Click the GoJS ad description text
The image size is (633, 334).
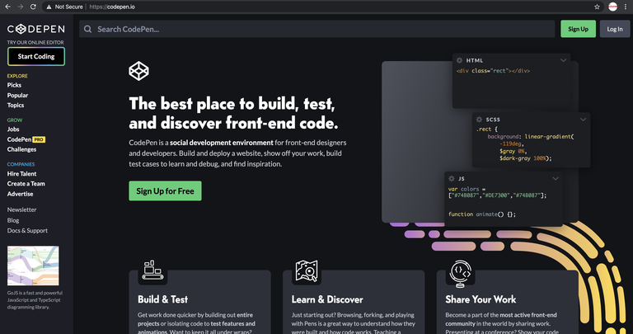[35, 300]
